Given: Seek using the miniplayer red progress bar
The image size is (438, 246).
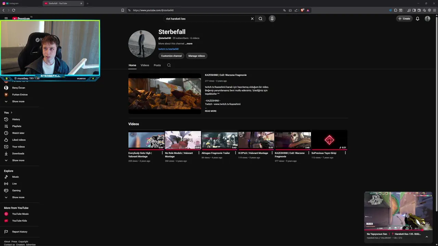Looking at the screenshot, I should pyautogui.click(x=398, y=230).
